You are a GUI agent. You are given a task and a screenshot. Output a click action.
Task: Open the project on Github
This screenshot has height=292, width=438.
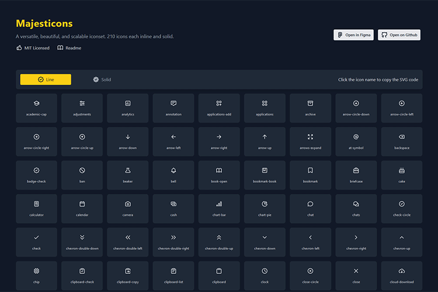399,35
